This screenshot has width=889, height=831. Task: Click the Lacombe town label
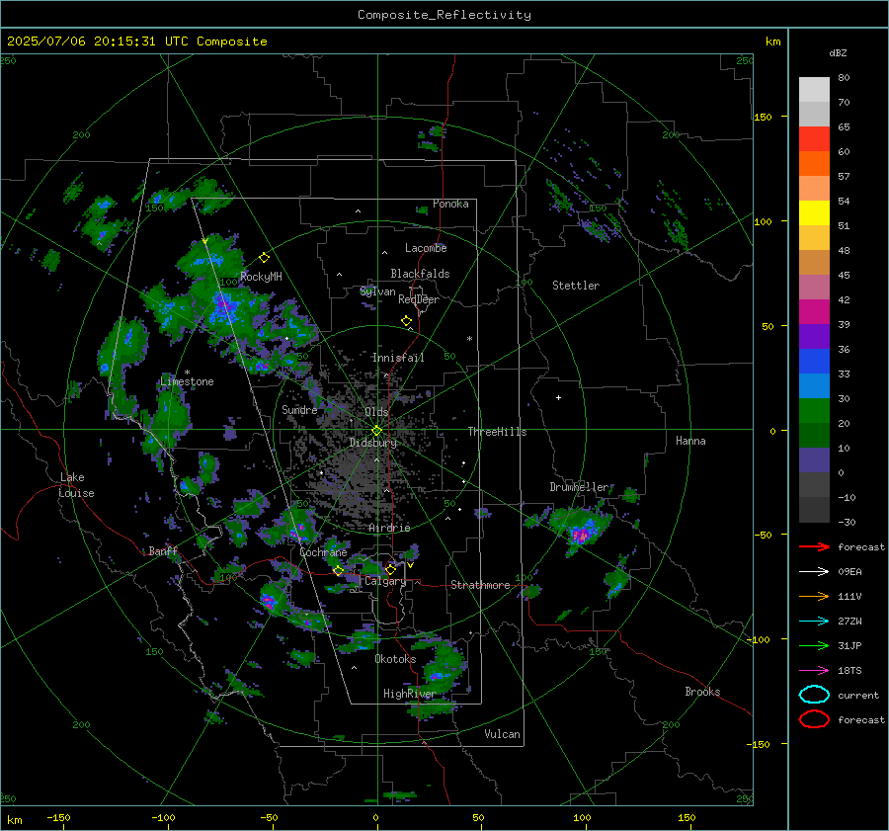click(x=426, y=248)
